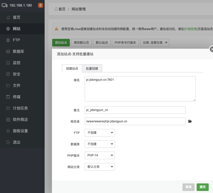
Task: Click the monitoring chart icon beside 监控
Action: (x=8, y=63)
